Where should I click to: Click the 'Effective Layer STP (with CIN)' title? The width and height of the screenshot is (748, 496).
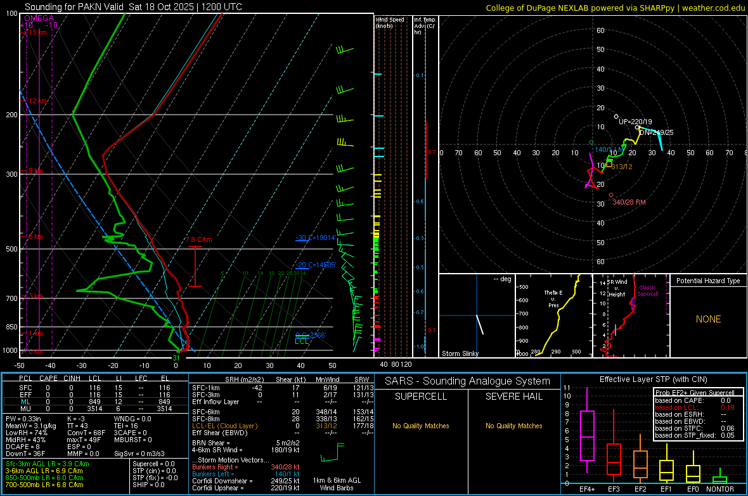653,379
